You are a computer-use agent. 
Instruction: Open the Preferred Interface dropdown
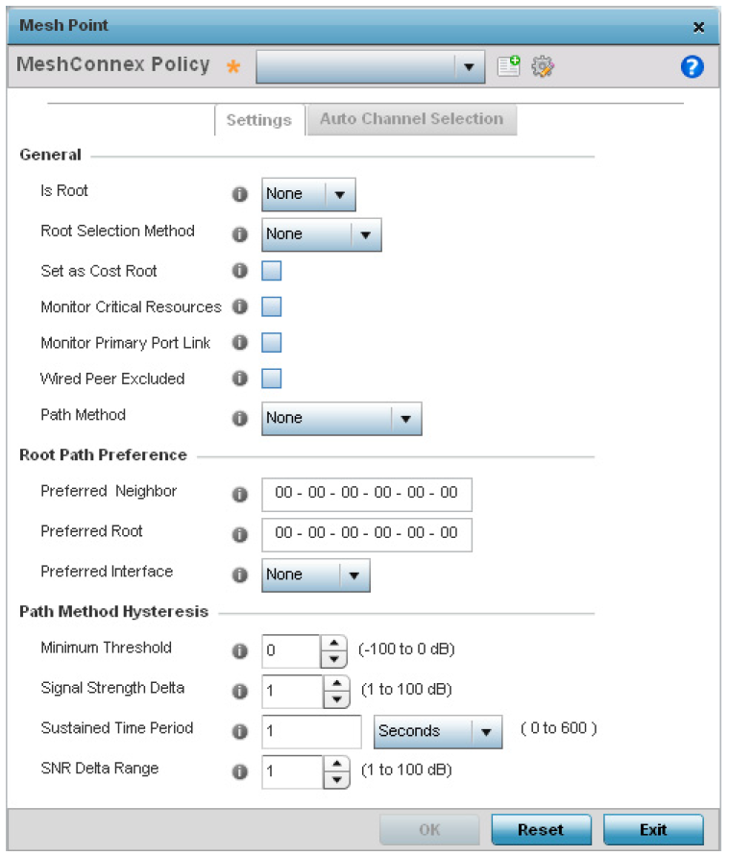tap(316, 575)
